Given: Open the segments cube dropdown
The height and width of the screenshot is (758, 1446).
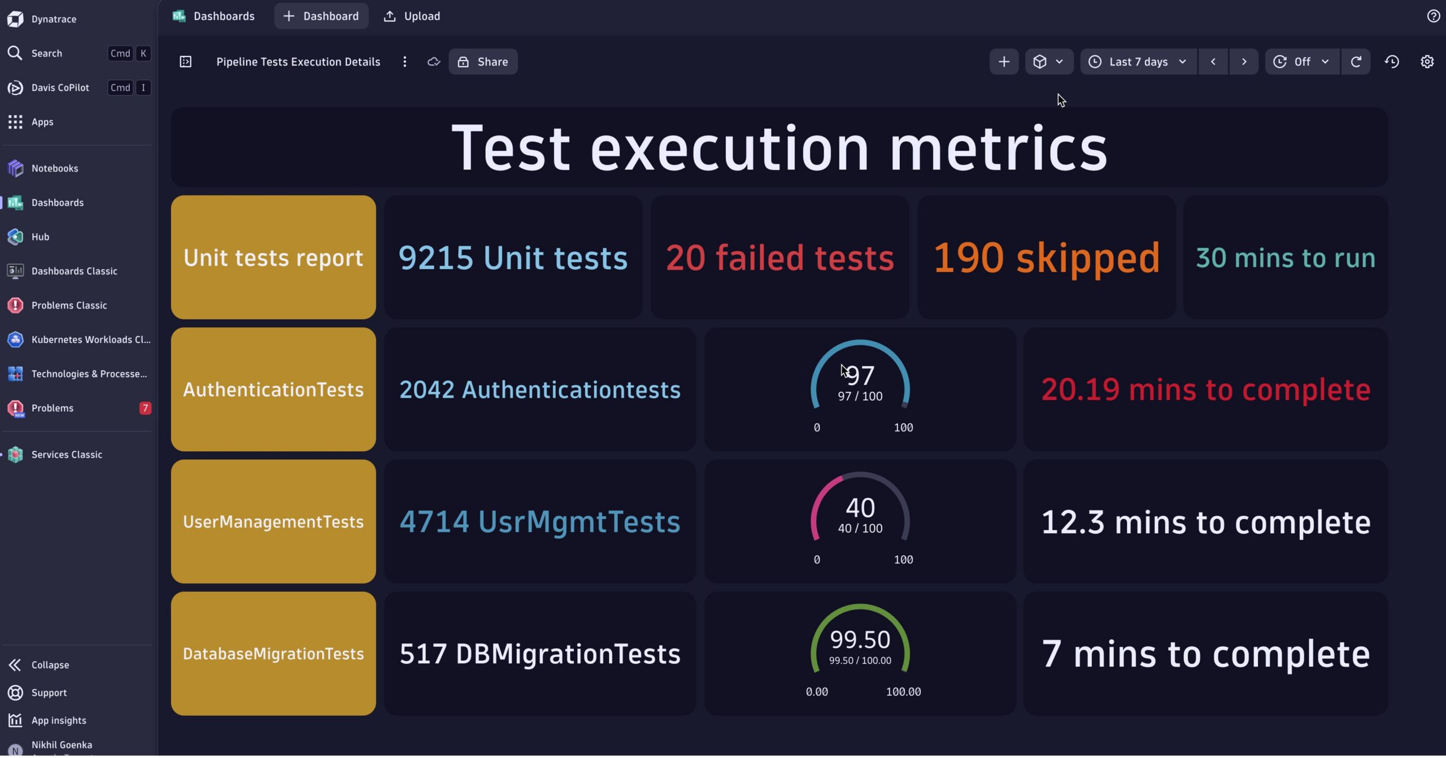Looking at the screenshot, I should pos(1048,62).
